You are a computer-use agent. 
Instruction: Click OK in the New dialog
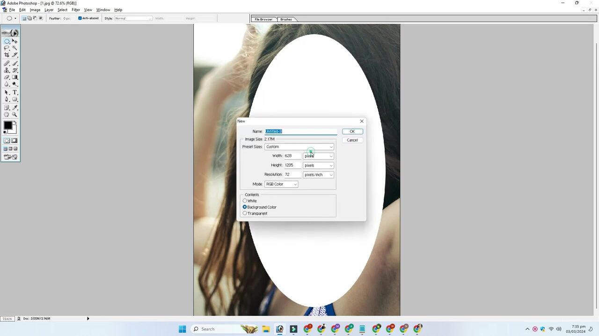point(352,131)
